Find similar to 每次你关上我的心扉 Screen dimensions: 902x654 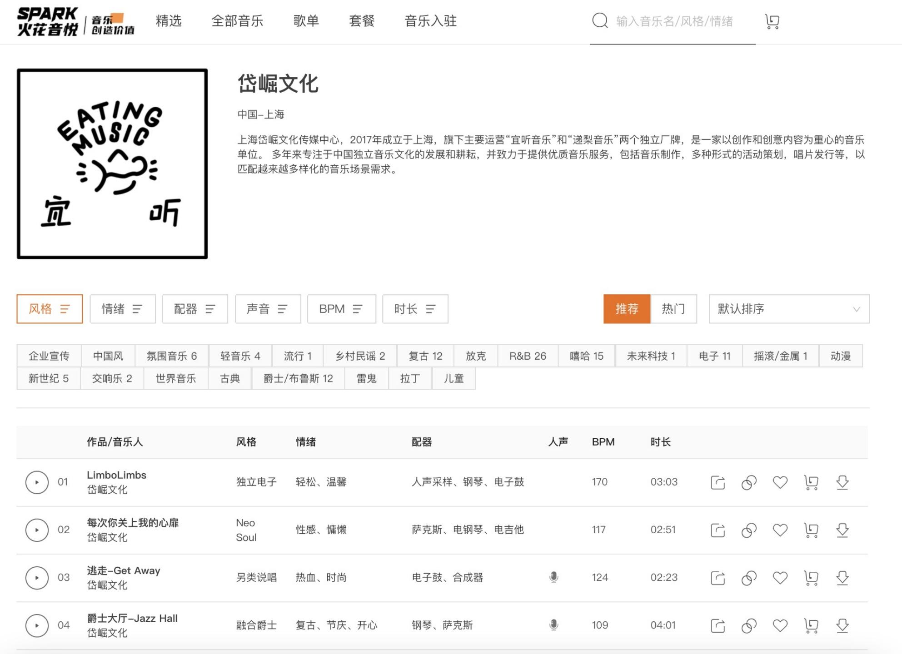tap(749, 530)
